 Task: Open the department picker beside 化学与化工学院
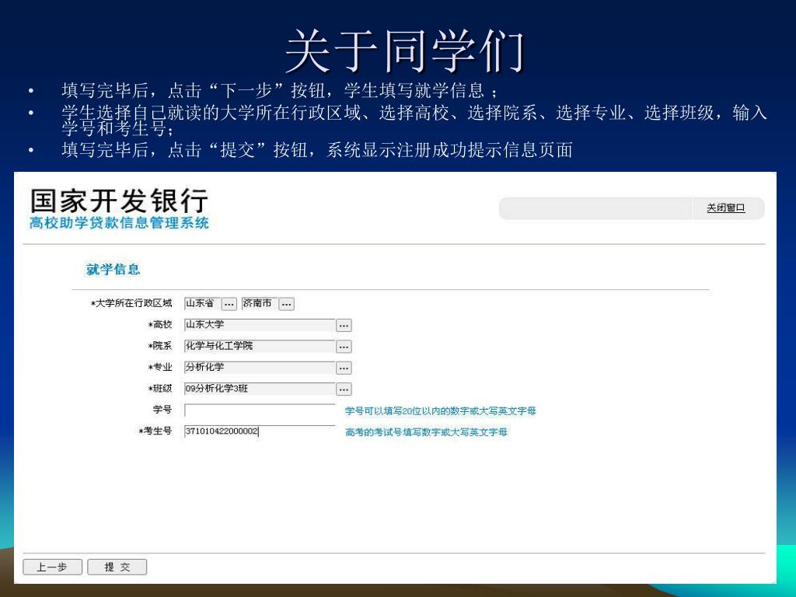[344, 347]
